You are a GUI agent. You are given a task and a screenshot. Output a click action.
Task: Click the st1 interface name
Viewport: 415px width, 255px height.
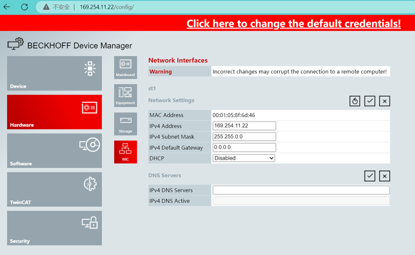pos(152,89)
